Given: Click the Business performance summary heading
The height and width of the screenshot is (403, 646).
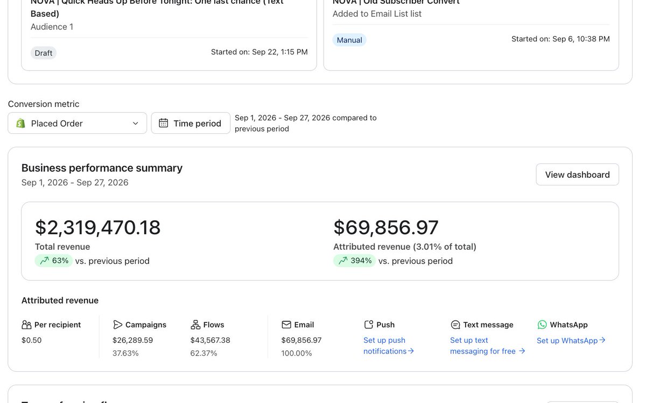Looking at the screenshot, I should tap(102, 168).
